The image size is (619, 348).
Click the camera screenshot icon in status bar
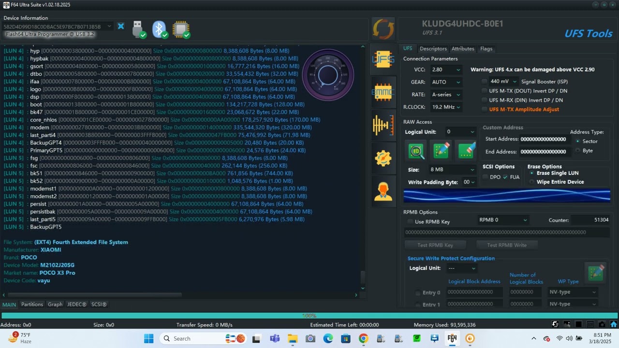click(602, 324)
